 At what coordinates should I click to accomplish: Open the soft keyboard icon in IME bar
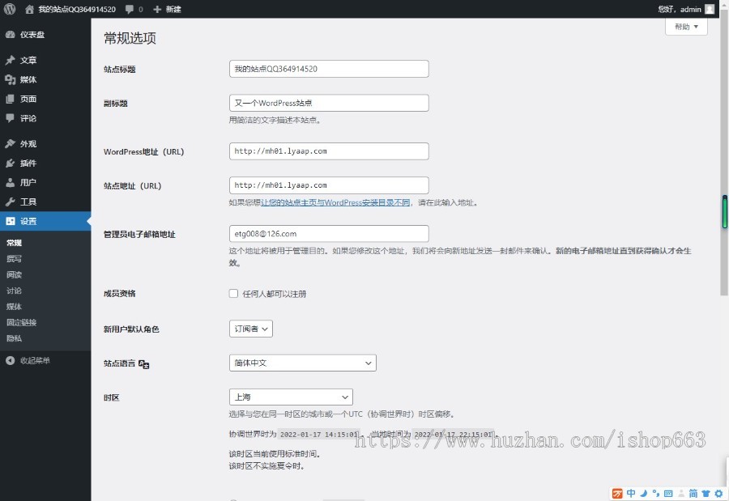tap(668, 493)
